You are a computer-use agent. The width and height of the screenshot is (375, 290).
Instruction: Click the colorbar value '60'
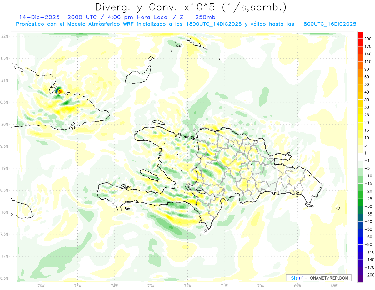pyautogui.click(x=367, y=77)
